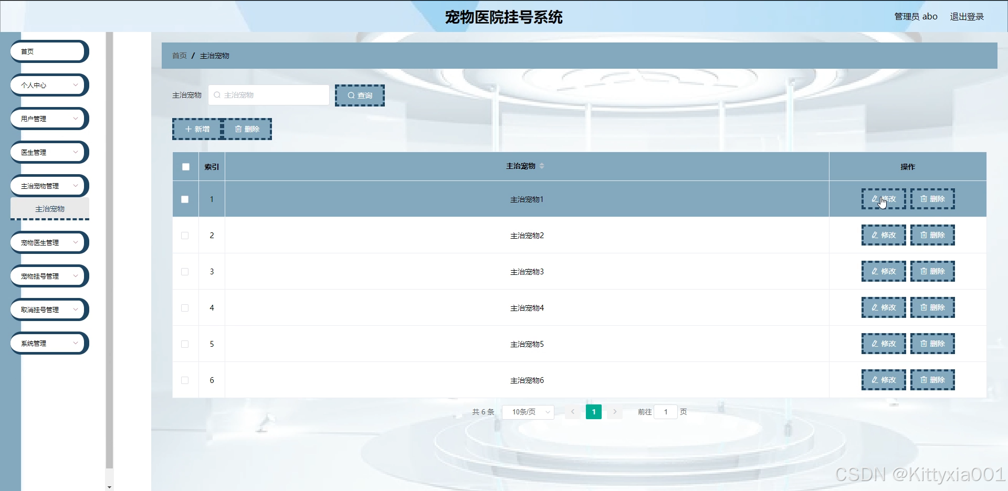
Task: Check the checkbox for row 2
Action: [185, 236]
